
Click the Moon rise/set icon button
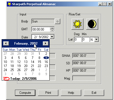click(92, 24)
